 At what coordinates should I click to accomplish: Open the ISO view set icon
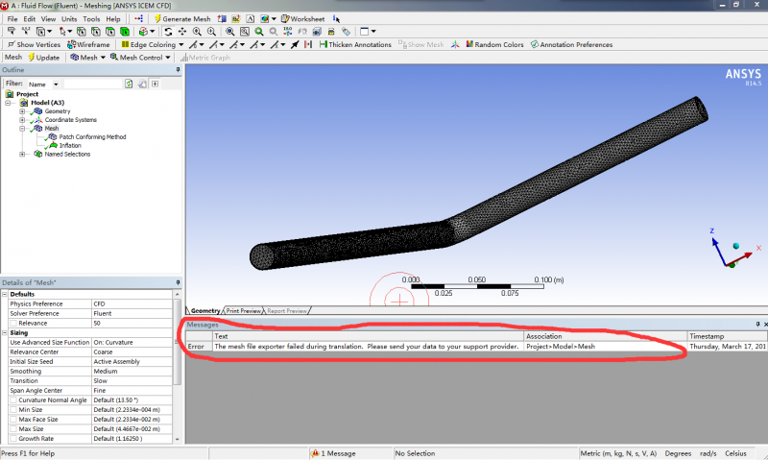click(287, 32)
